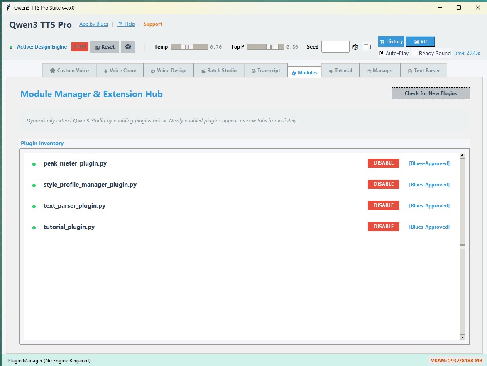Click the scrollbar down arrow in Plugin Inventory
This screenshot has width=487, height=366.
[462, 337]
